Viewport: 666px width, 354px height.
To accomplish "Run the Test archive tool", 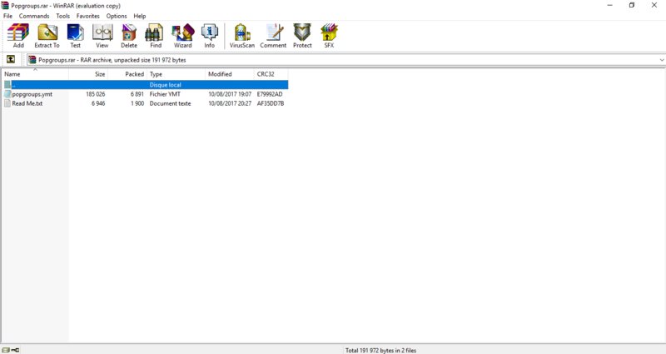I will click(x=75, y=35).
